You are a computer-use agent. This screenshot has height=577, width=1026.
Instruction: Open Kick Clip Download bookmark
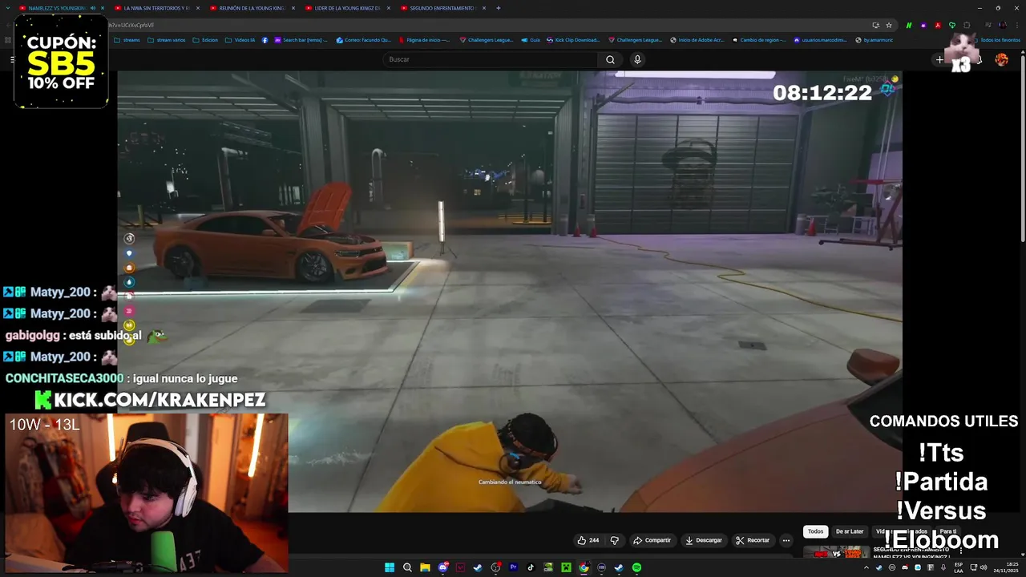(572, 39)
